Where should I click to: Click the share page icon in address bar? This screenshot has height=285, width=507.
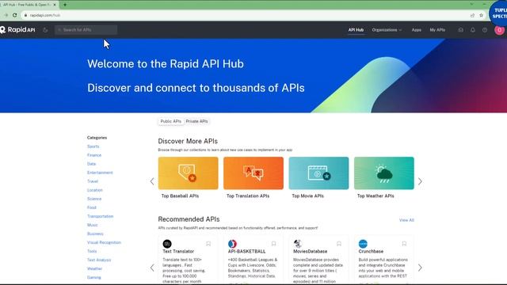(472, 15)
